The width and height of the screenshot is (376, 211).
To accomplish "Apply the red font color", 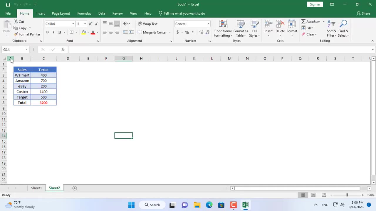I will [93, 32].
